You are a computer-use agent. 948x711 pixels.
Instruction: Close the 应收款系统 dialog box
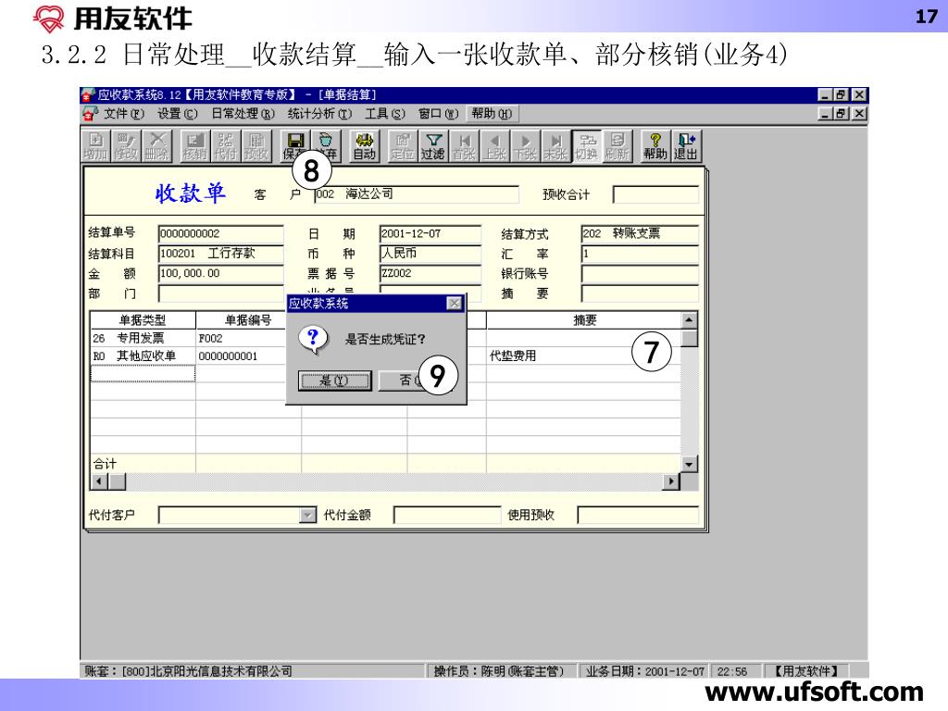pos(454,303)
